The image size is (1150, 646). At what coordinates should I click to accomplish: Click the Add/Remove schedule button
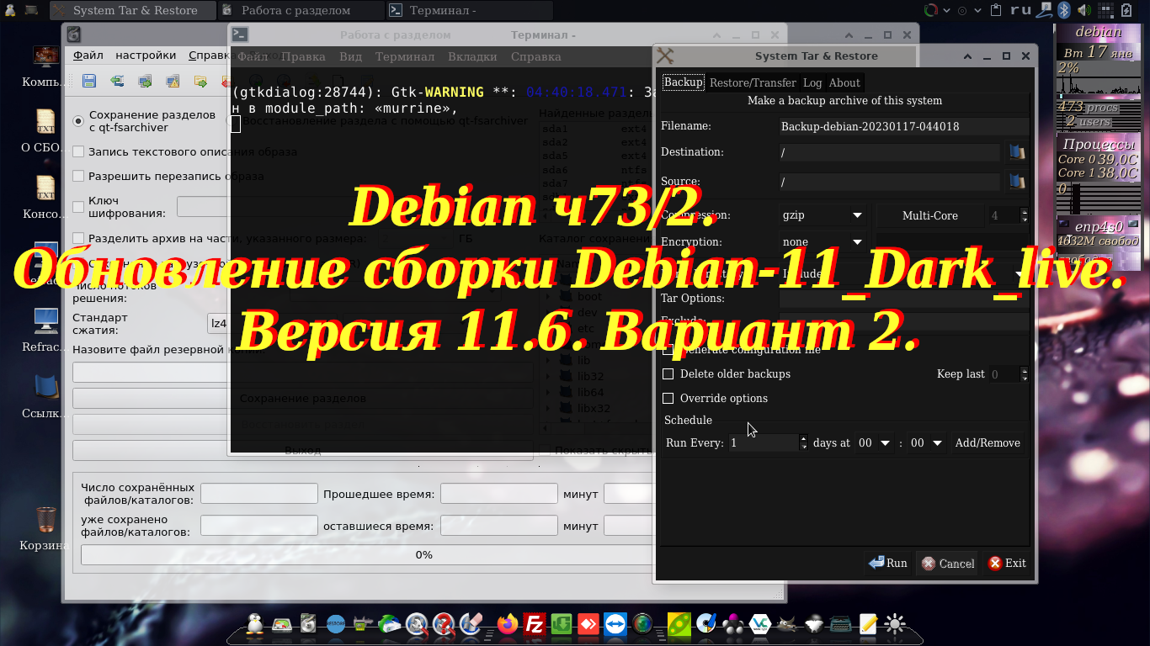tap(988, 443)
